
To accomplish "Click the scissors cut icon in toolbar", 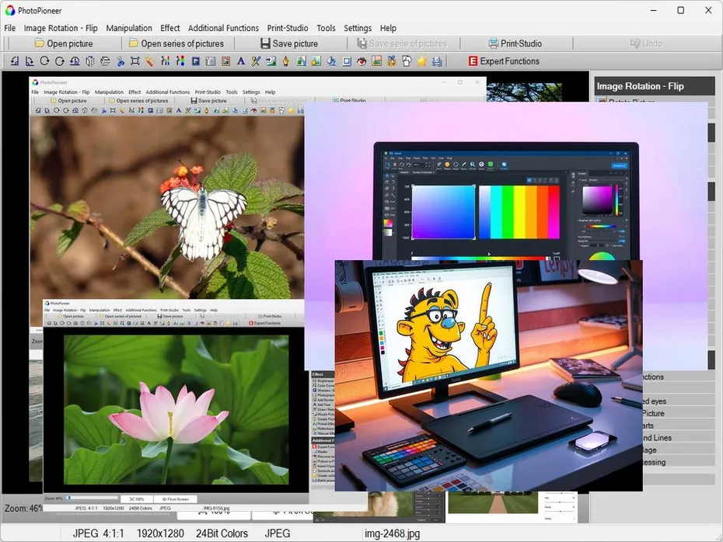I will [x=120, y=61].
